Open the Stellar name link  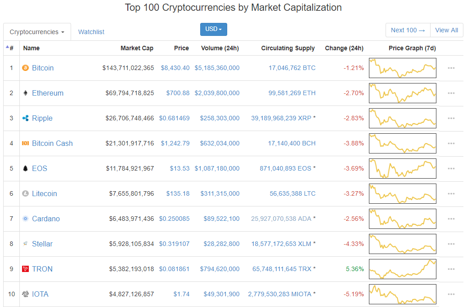pos(42,244)
